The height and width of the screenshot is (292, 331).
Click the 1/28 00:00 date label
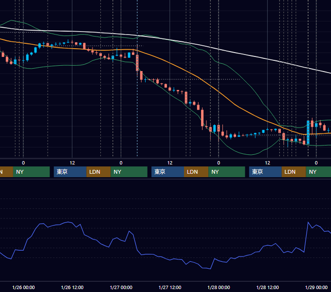click(x=219, y=287)
